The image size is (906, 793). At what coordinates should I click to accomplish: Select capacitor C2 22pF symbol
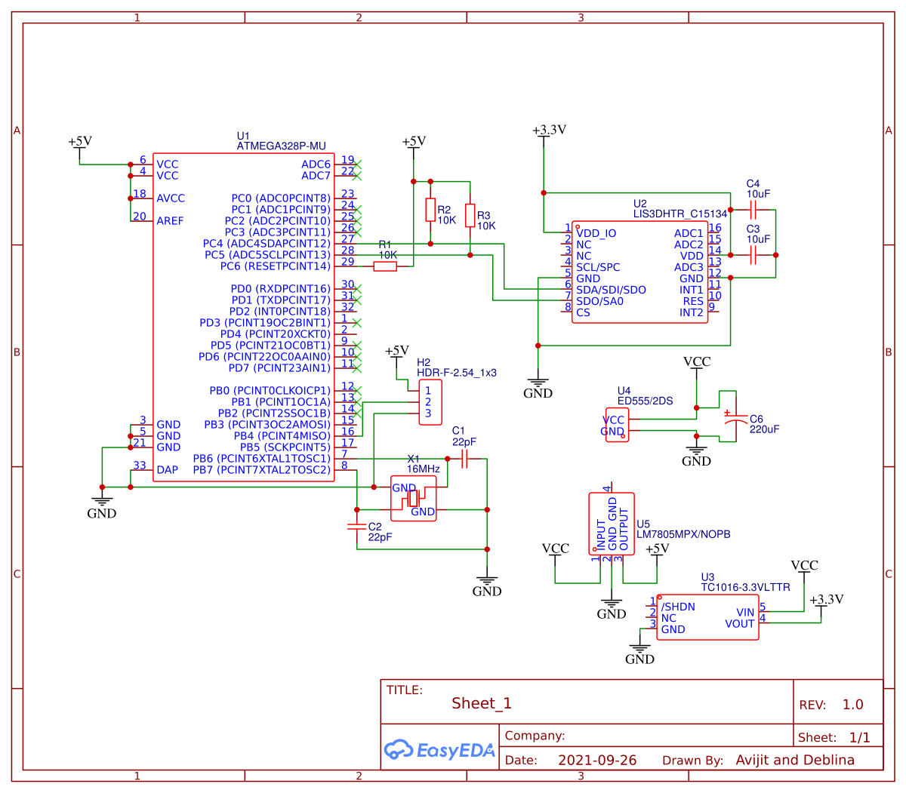point(356,526)
